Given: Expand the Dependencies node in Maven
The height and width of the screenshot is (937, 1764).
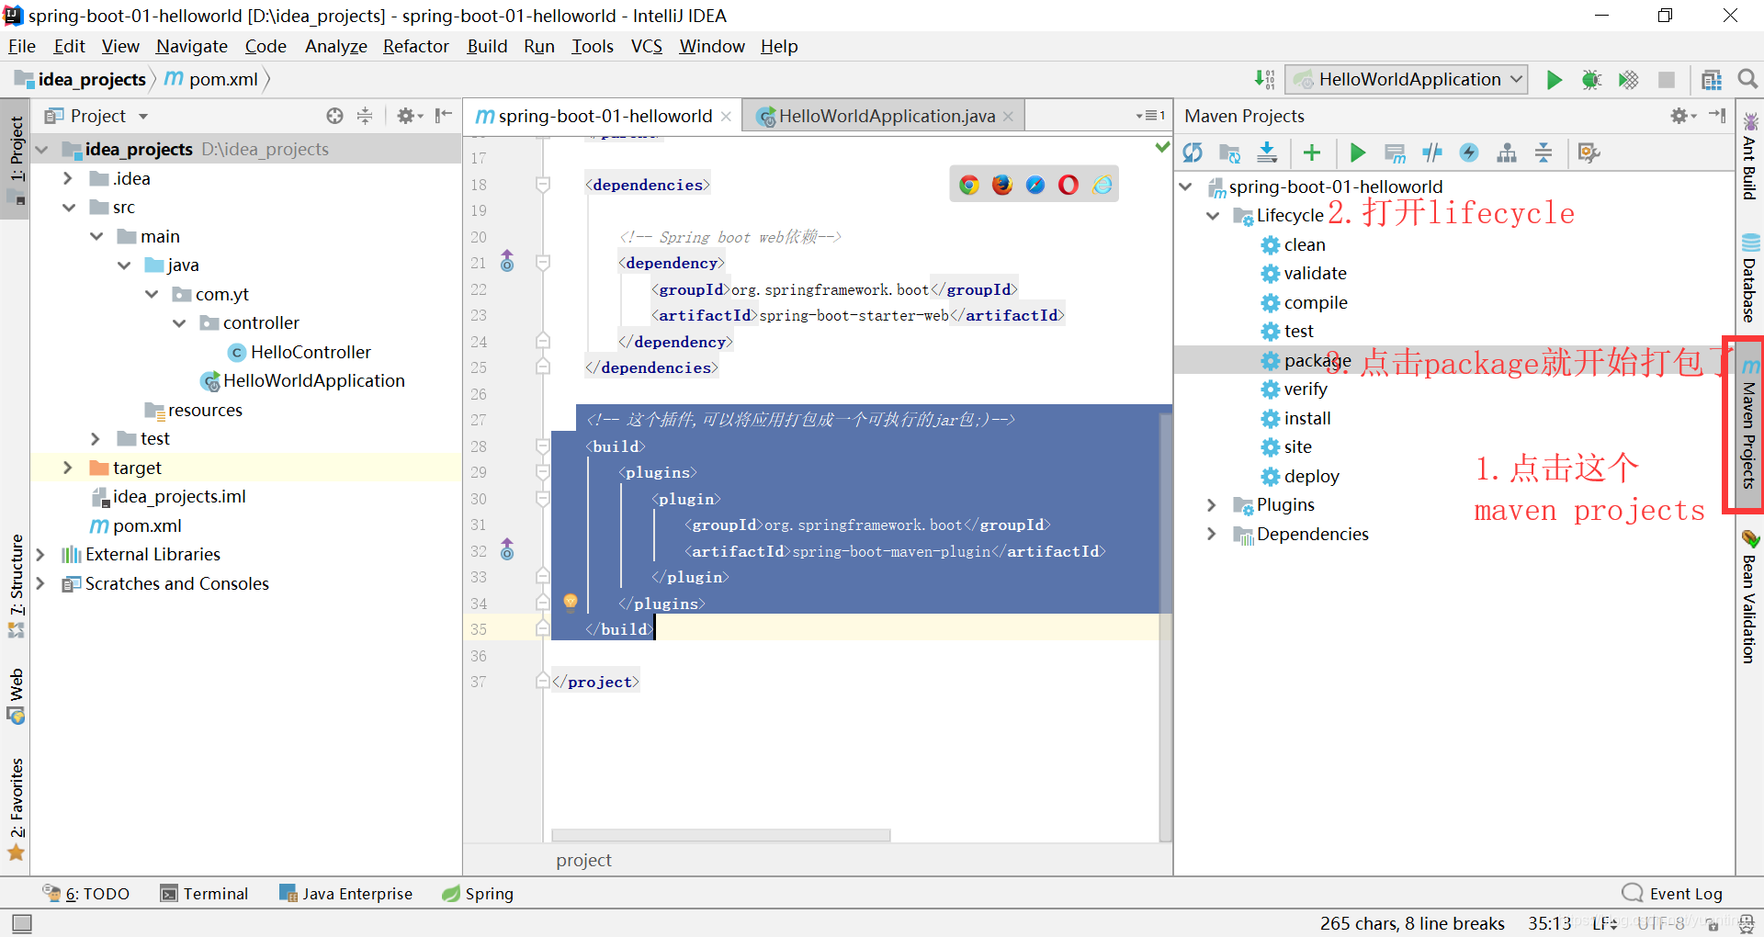Looking at the screenshot, I should [x=1211, y=535].
